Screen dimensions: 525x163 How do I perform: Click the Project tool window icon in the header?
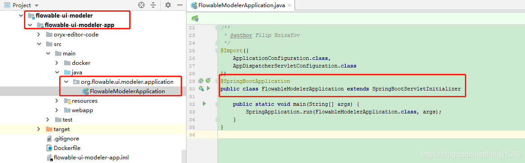point(7,5)
